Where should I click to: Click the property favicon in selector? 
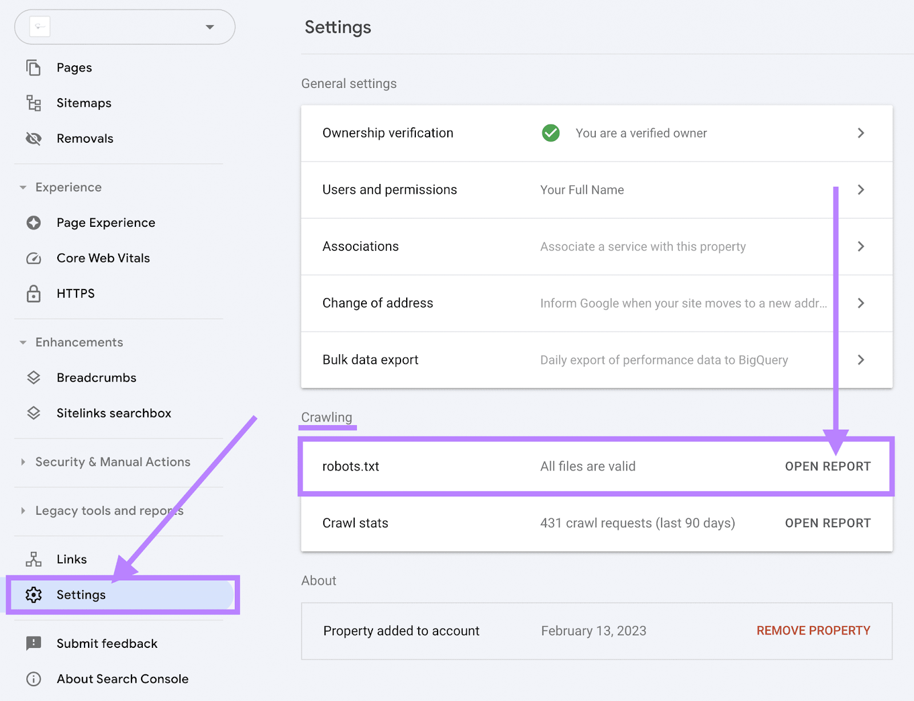[x=40, y=27]
